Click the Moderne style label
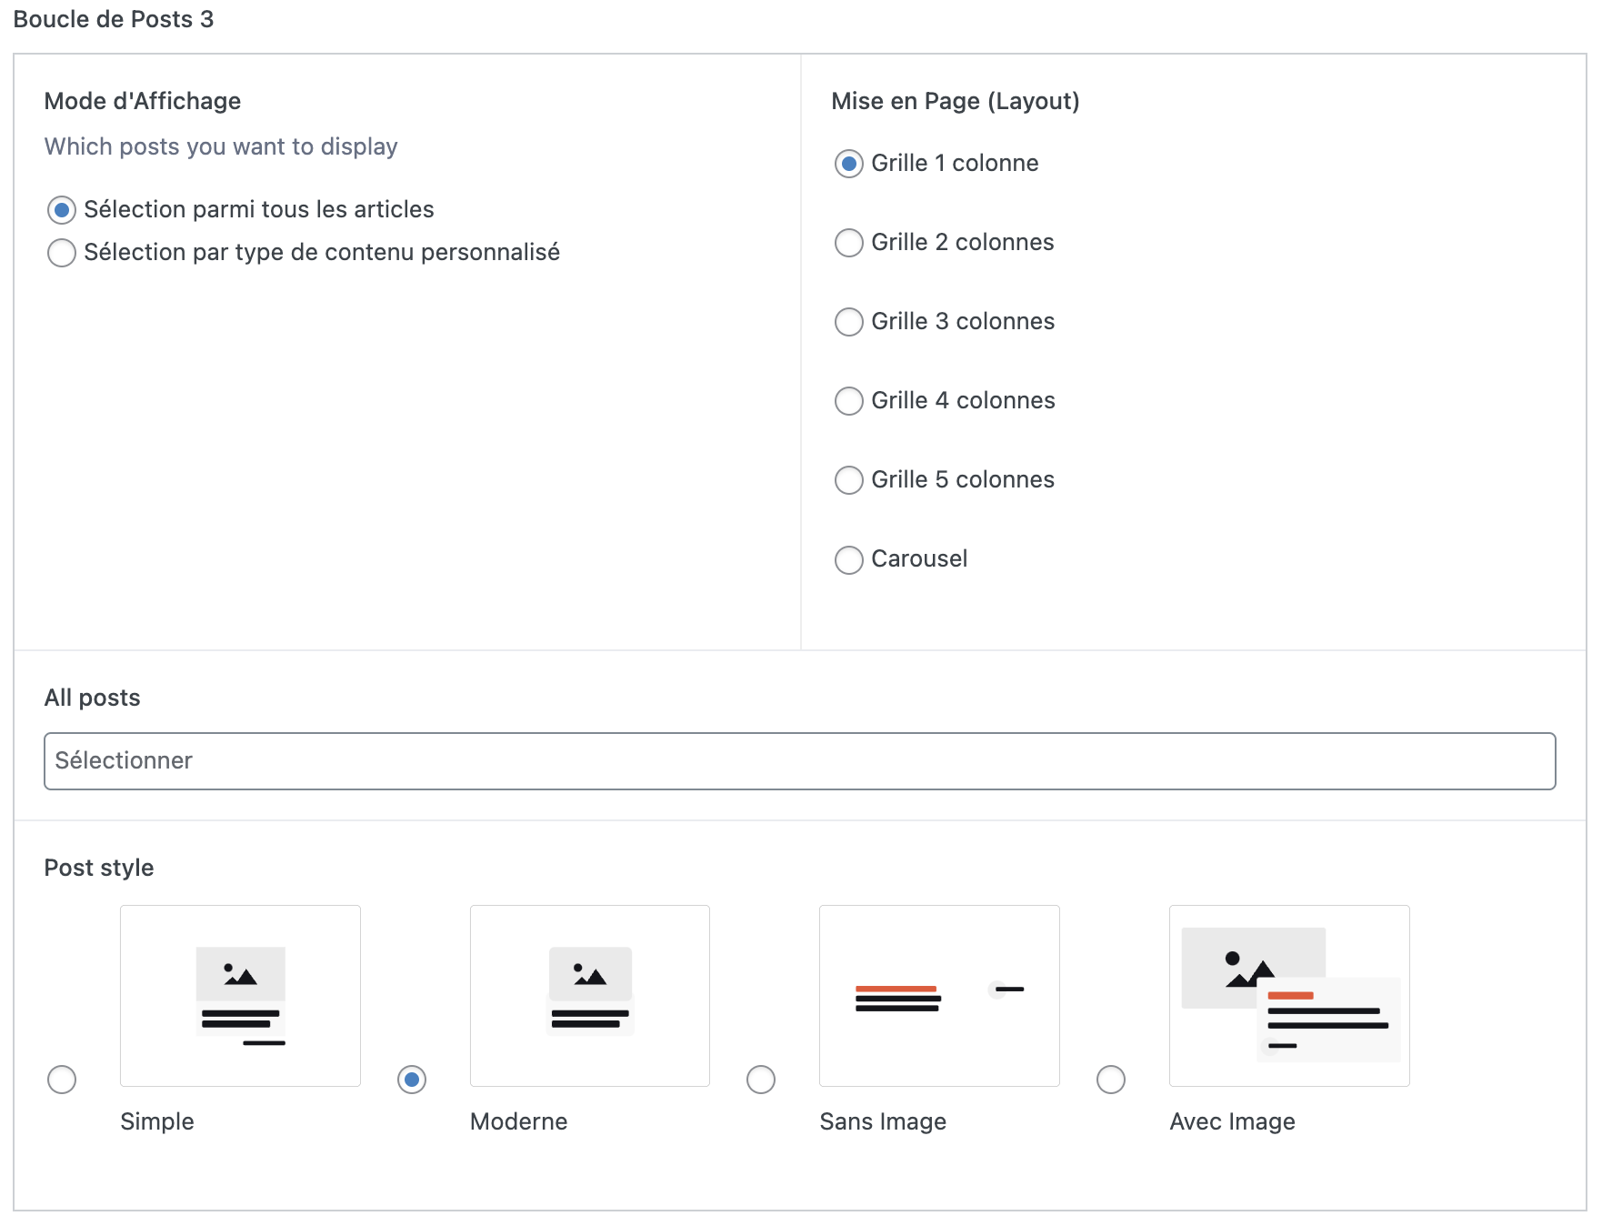The image size is (1602, 1226). point(518,1121)
